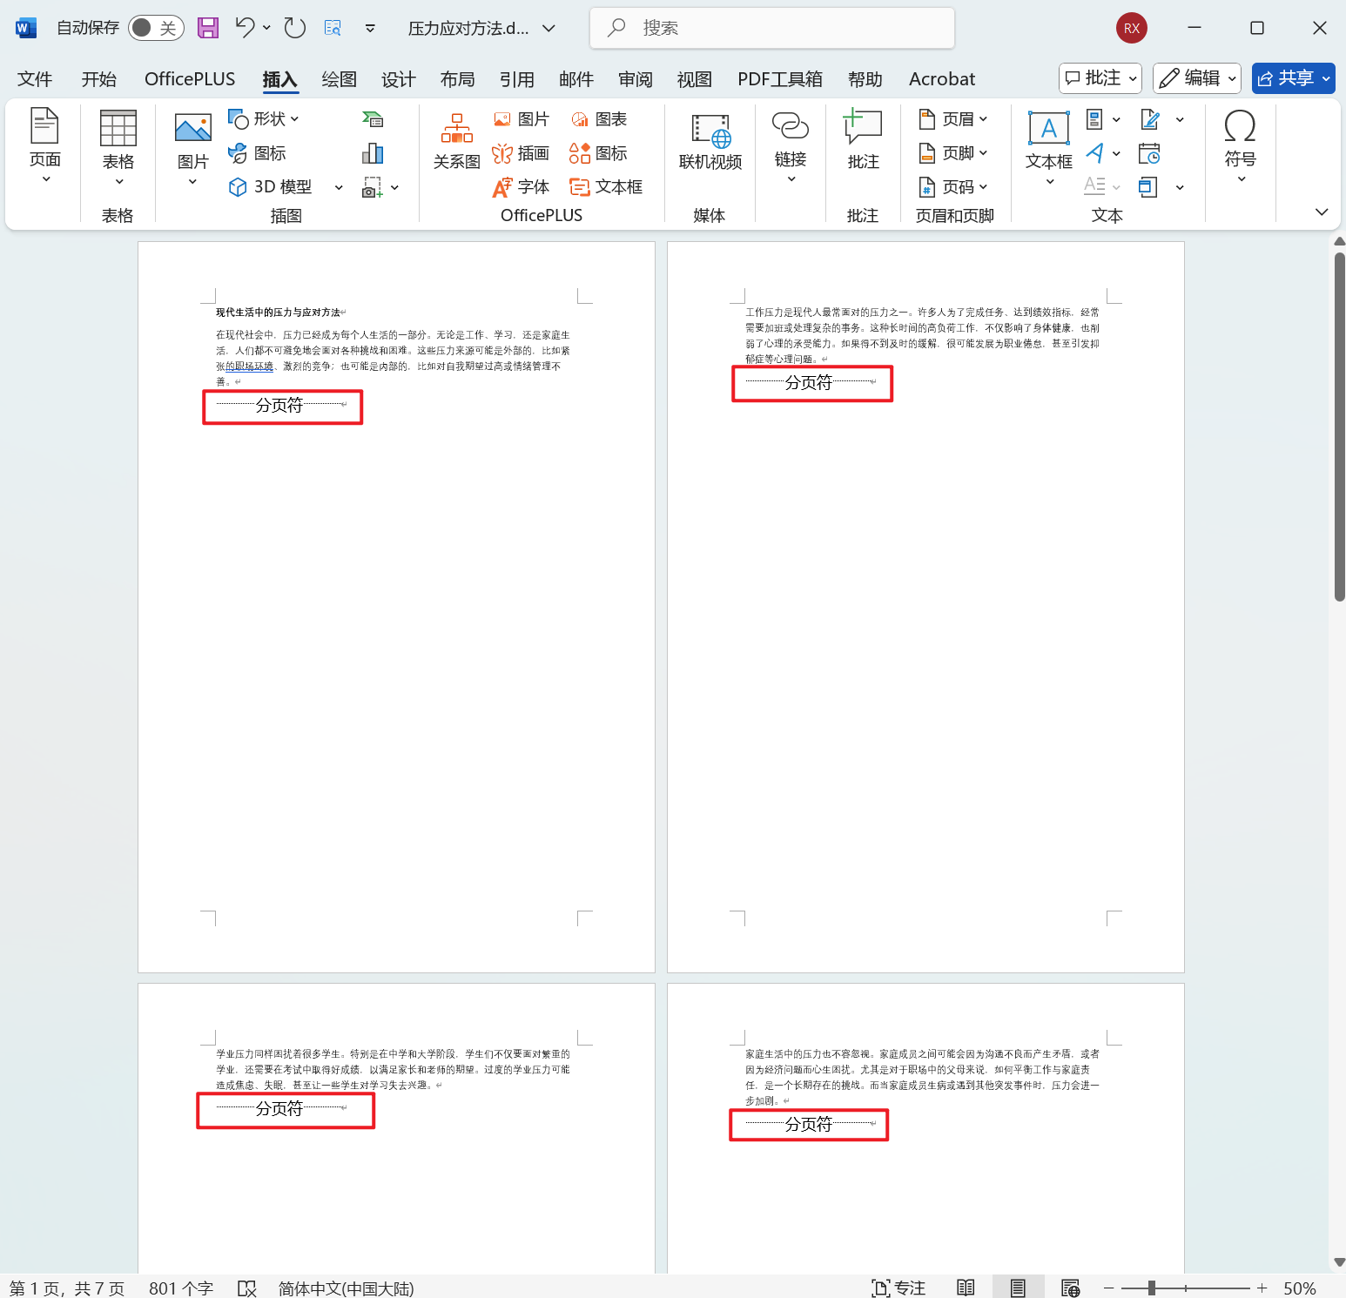Open the 符号 symbol menu
This screenshot has height=1298, width=1346.
(1241, 146)
